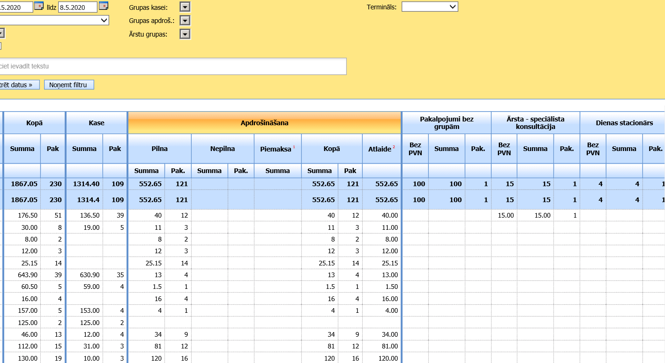Open the Termināls combo box
The width and height of the screenshot is (665, 363).
429,7
